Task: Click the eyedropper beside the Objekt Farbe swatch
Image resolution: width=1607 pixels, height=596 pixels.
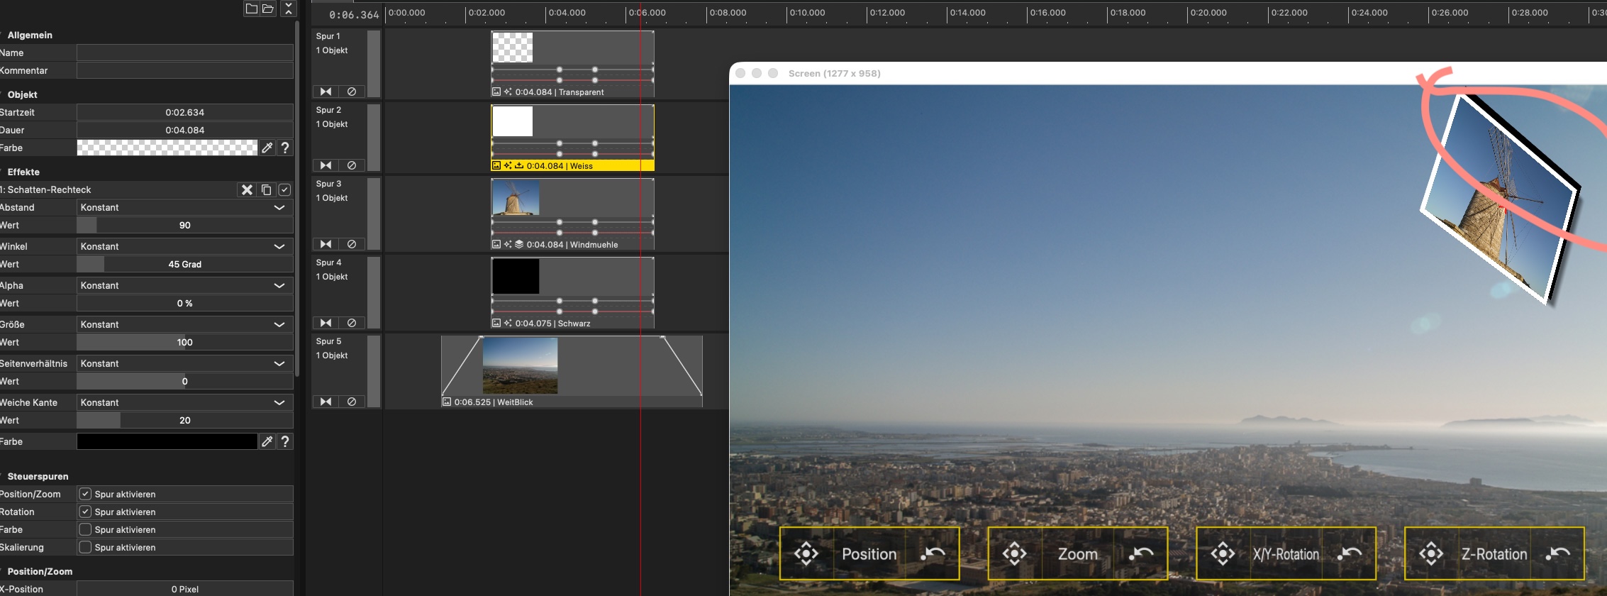Action: 267,148
